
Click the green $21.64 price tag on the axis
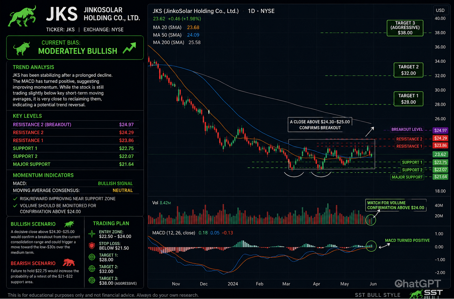click(440, 177)
